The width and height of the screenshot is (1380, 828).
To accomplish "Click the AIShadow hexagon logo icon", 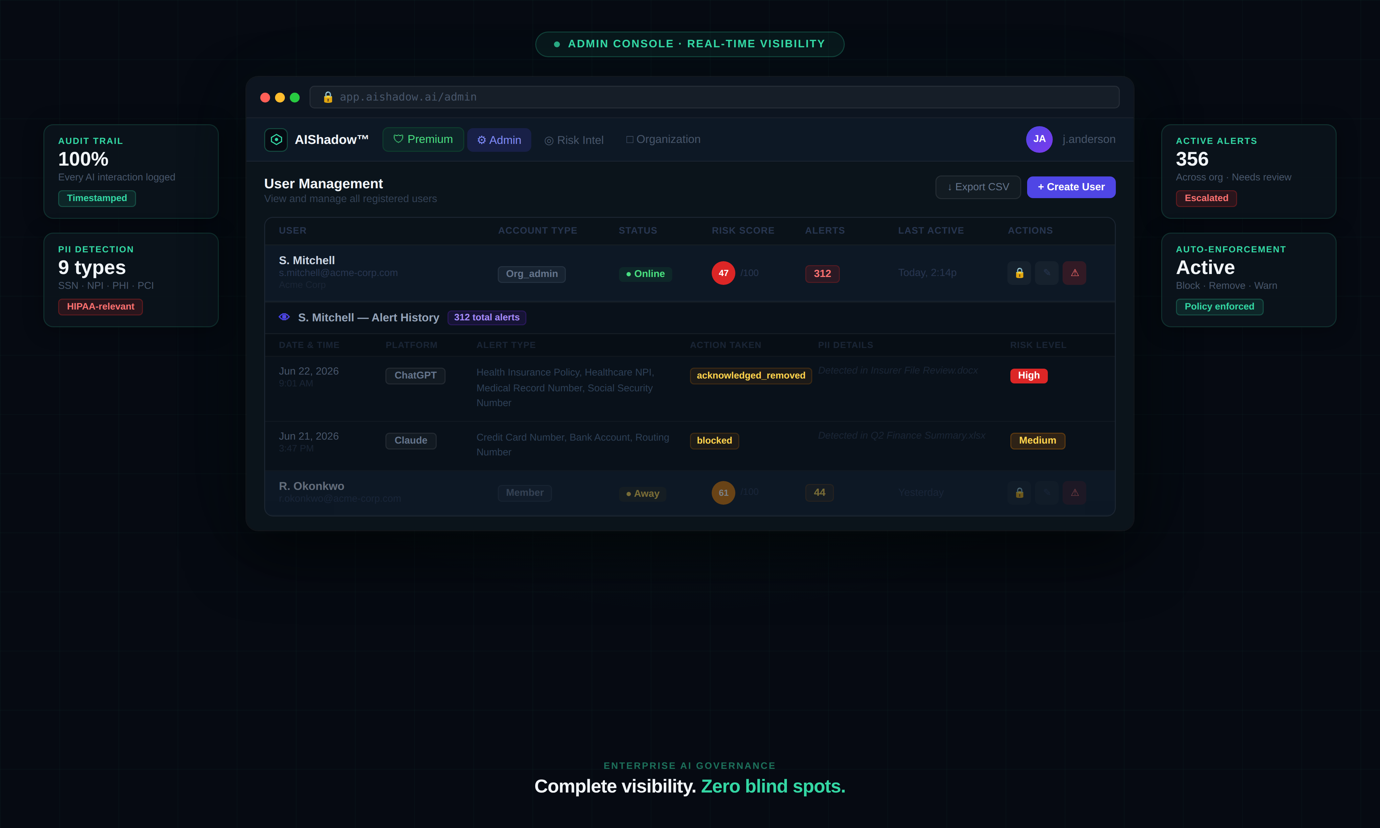I will pos(276,140).
